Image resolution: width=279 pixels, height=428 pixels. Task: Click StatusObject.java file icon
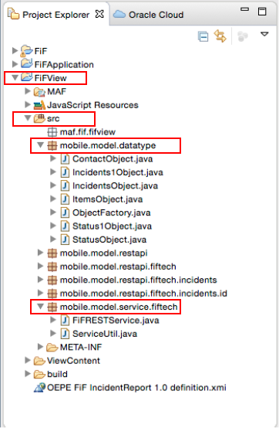coord(65,239)
